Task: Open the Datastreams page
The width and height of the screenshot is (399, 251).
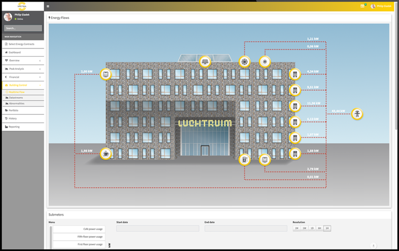Action: [x=23, y=98]
